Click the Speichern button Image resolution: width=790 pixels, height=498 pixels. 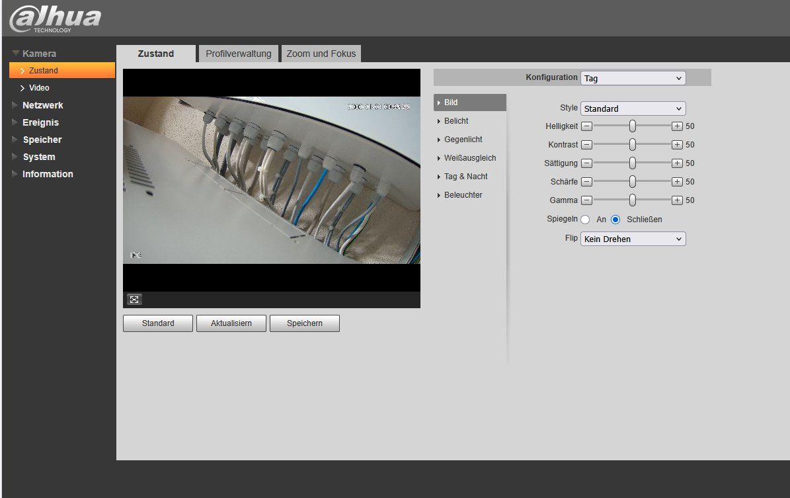305,323
